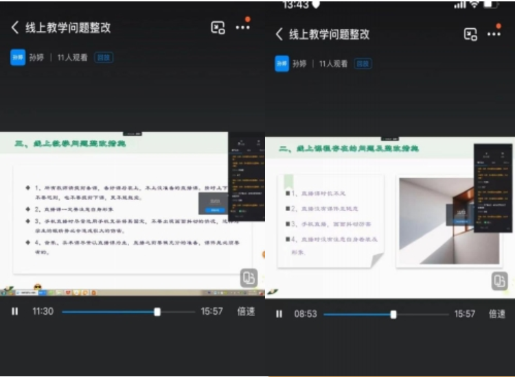Image resolution: width=515 pixels, height=377 pixels.
Task: Tap 11人观看 viewer count in right screen
Action: coord(333,64)
